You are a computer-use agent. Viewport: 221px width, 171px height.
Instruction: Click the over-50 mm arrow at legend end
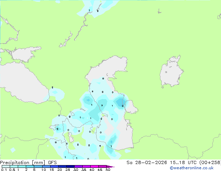pos(110,166)
